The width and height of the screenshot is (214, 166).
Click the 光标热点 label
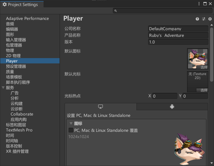(73, 96)
